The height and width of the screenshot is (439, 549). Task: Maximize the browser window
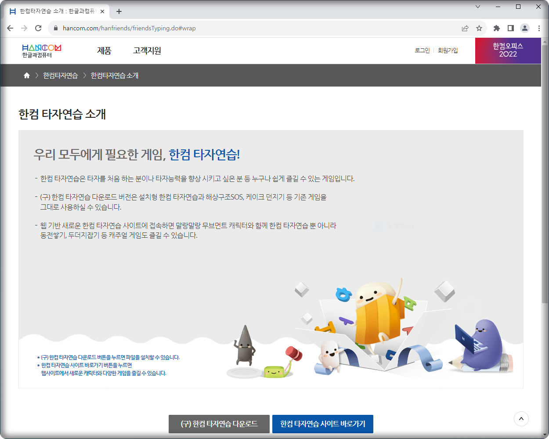518,7
